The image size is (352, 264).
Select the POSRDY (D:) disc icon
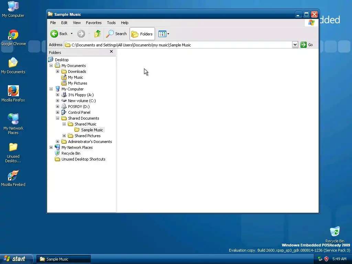(64, 107)
